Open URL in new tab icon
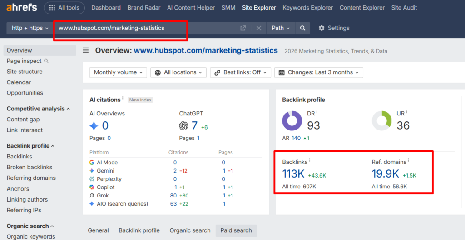This screenshot has width=465, height=240. (x=243, y=28)
